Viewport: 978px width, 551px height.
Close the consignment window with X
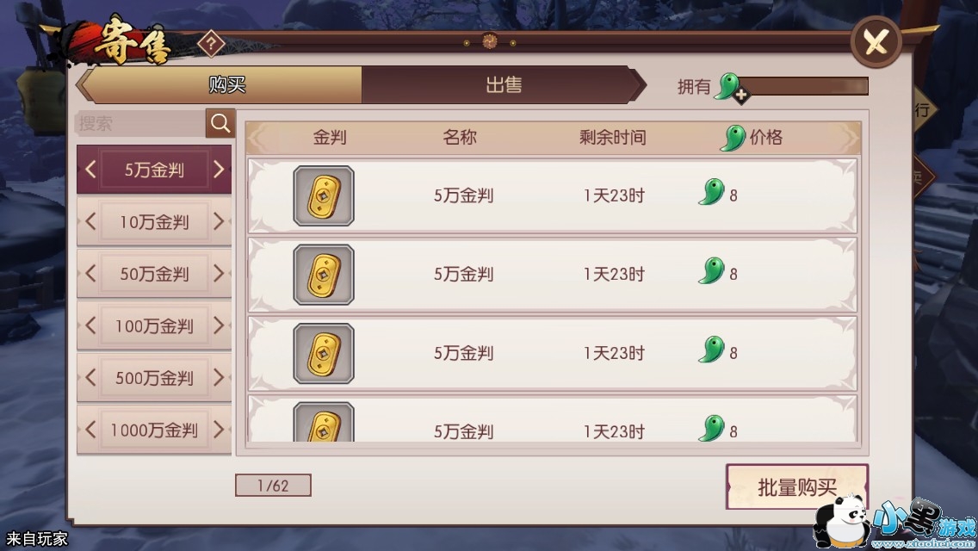(x=876, y=42)
